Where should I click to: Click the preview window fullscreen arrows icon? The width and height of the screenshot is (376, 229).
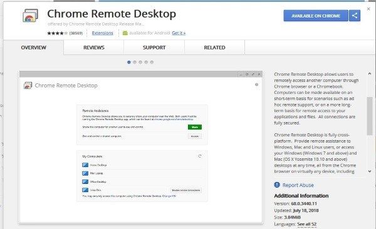253,74
